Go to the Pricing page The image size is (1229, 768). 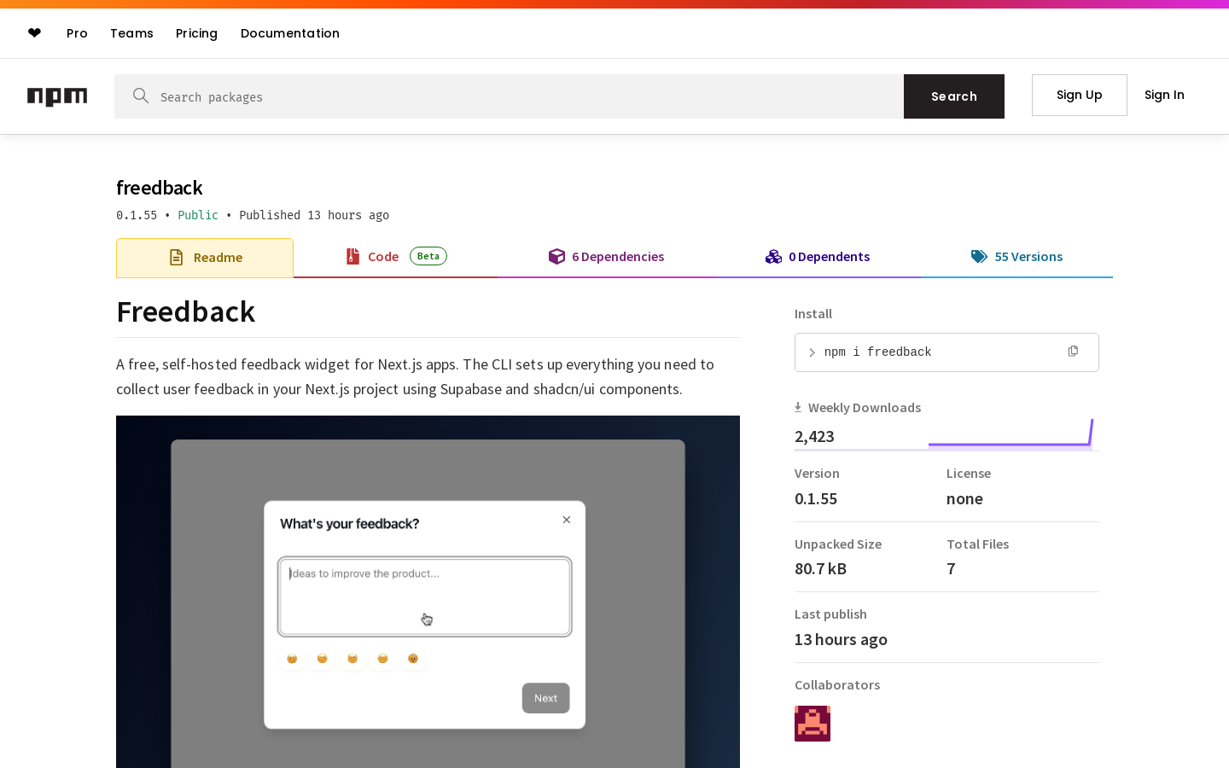coord(196,33)
